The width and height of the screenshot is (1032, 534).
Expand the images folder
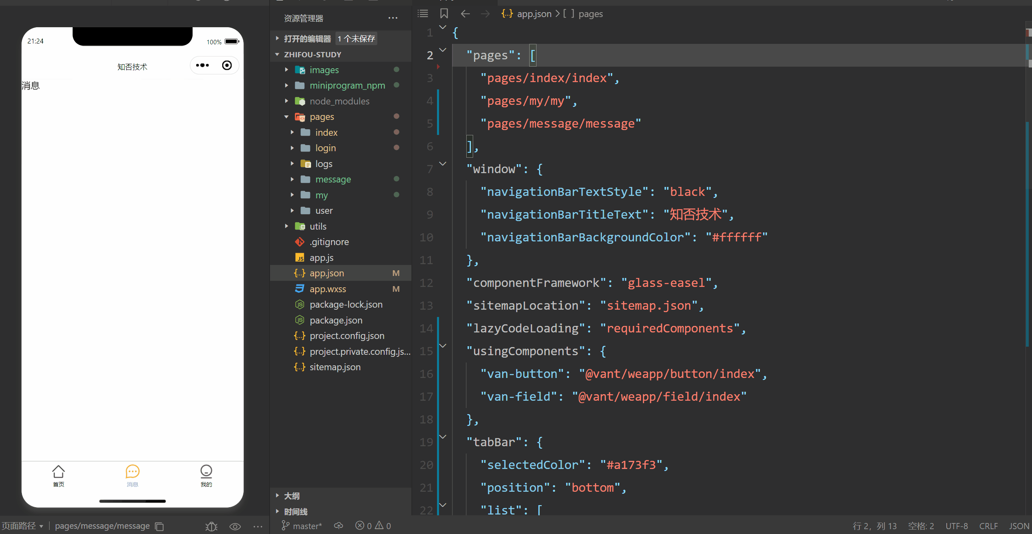click(324, 70)
